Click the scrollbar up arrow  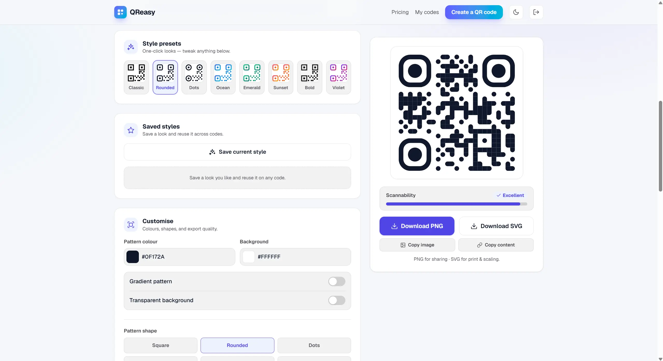click(660, 3)
